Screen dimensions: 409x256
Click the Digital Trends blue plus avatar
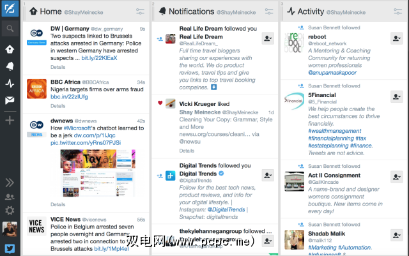point(171,176)
